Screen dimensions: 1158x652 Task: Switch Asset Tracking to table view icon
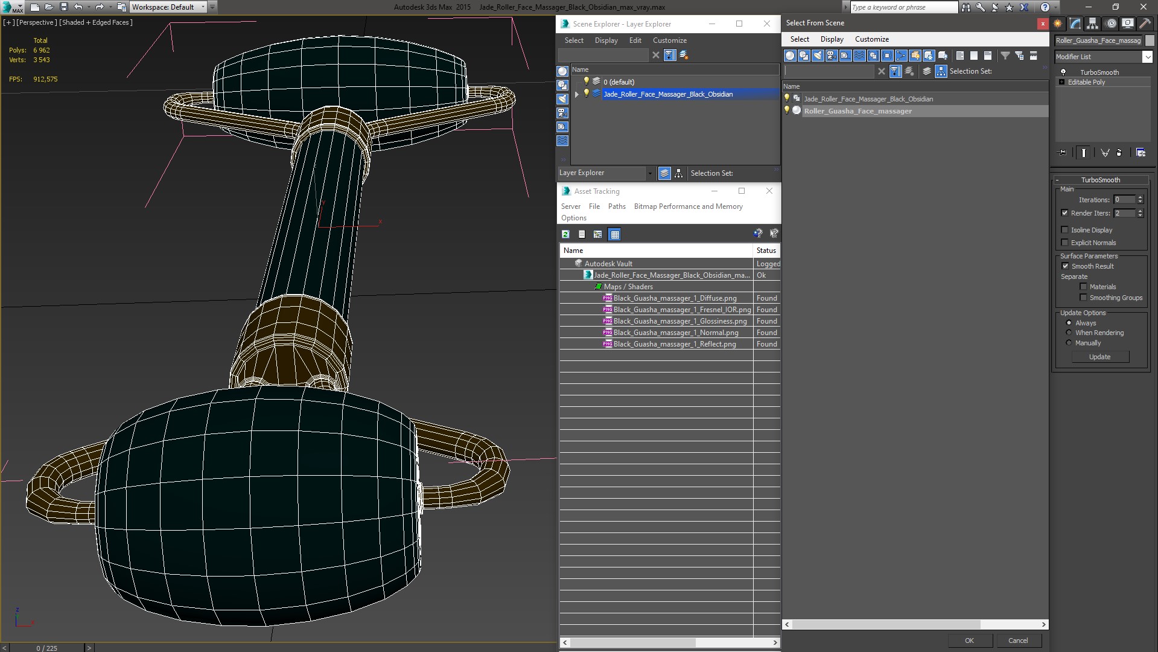614,234
